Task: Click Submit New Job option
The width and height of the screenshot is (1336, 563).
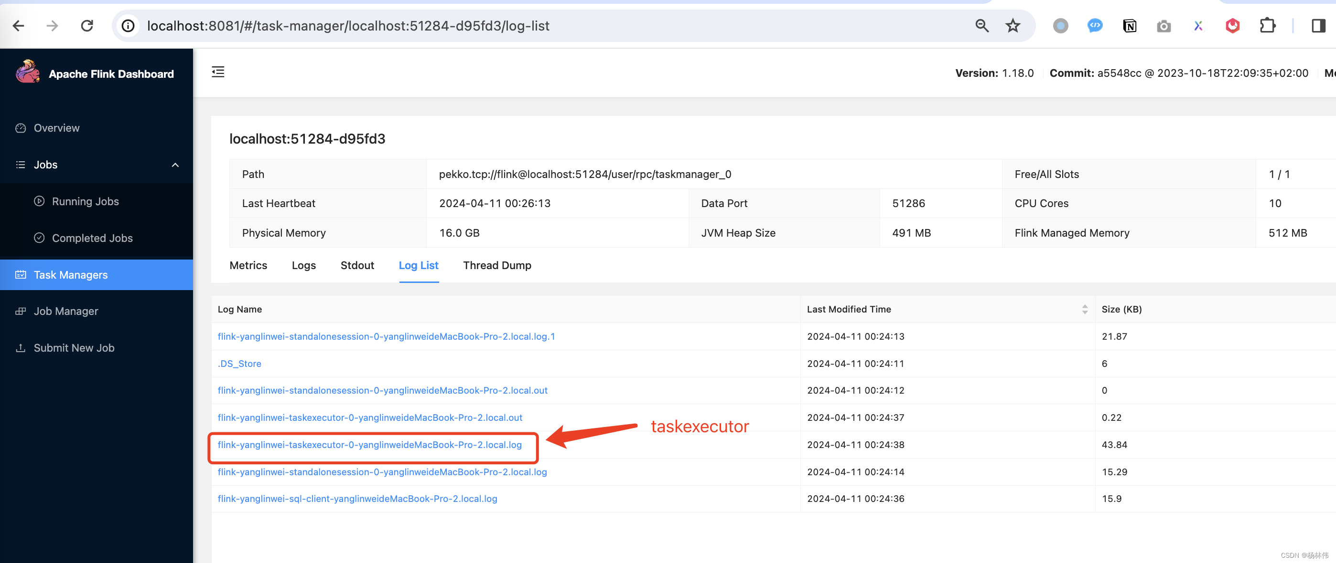Action: click(x=73, y=348)
